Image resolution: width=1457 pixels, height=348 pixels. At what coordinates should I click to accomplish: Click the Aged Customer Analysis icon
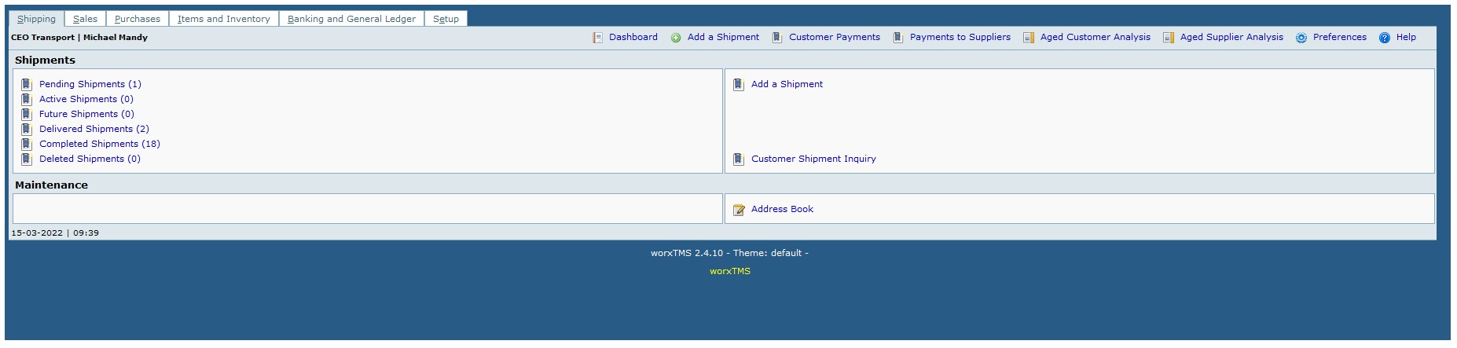(1029, 38)
